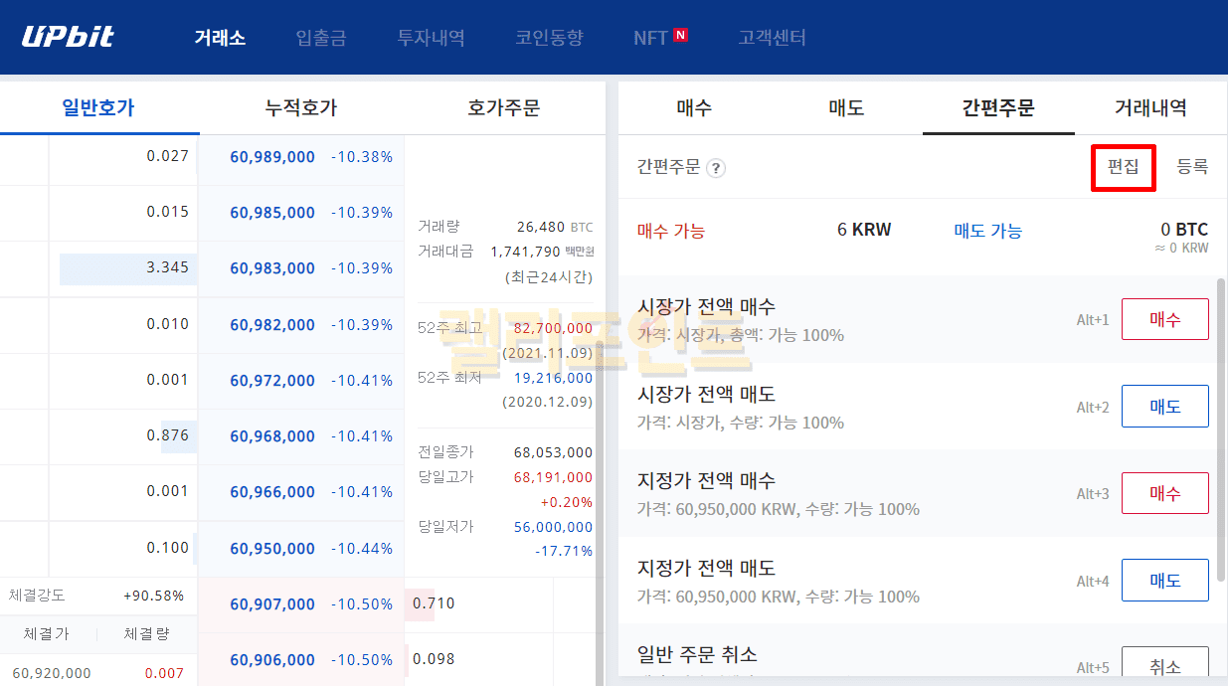
Task: Switch to the 누적호가 tab
Action: [x=301, y=108]
